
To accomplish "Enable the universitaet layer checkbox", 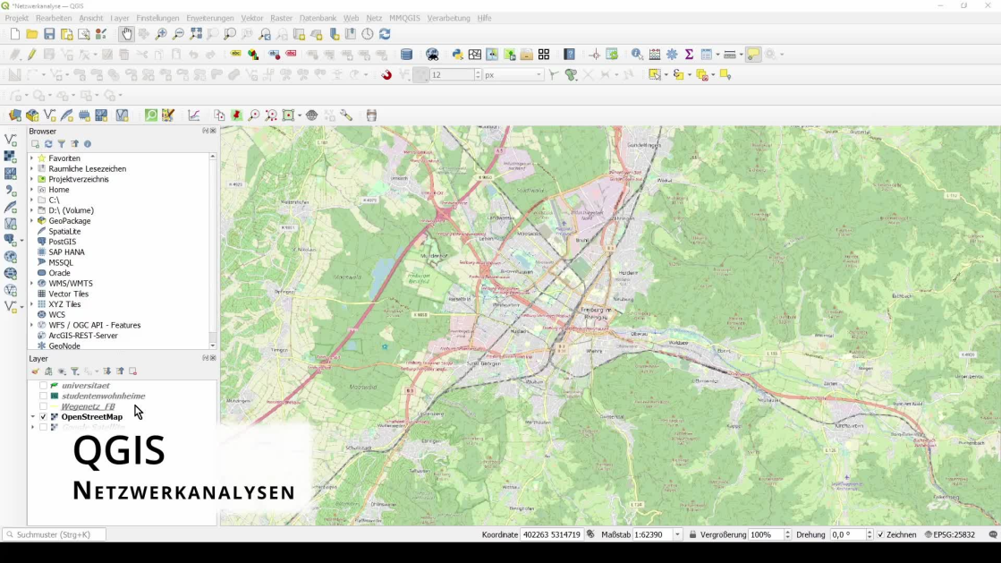I will click(x=44, y=386).
